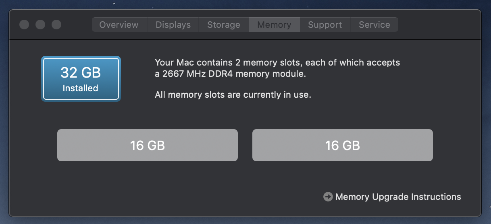Viewport: 491px width, 224px height.
Task: Go to the Storage tab
Action: [224, 25]
